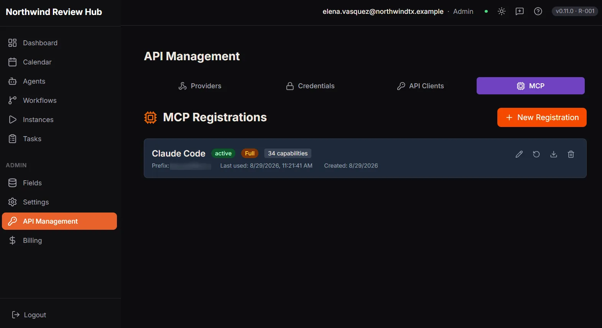Viewport: 602px width, 328px height.
Task: Click the MCP Registrations chip icon
Action: click(x=150, y=117)
